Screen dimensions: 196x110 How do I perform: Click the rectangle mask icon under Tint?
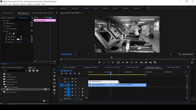[x=10, y=34]
